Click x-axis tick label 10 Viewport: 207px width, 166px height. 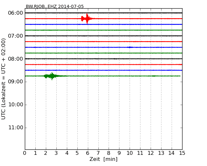pos(130,153)
